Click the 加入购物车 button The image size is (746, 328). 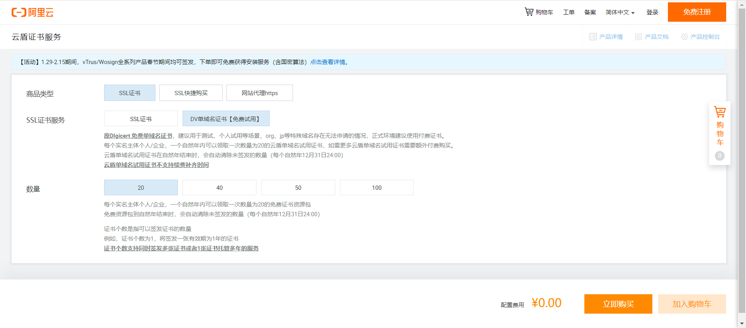[x=692, y=304]
